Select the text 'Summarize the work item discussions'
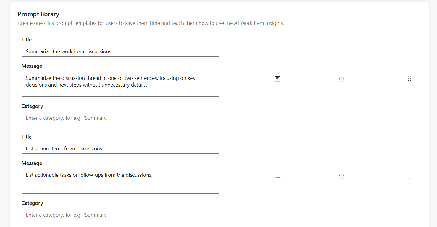This screenshot has width=437, height=227. pyautogui.click(x=68, y=51)
